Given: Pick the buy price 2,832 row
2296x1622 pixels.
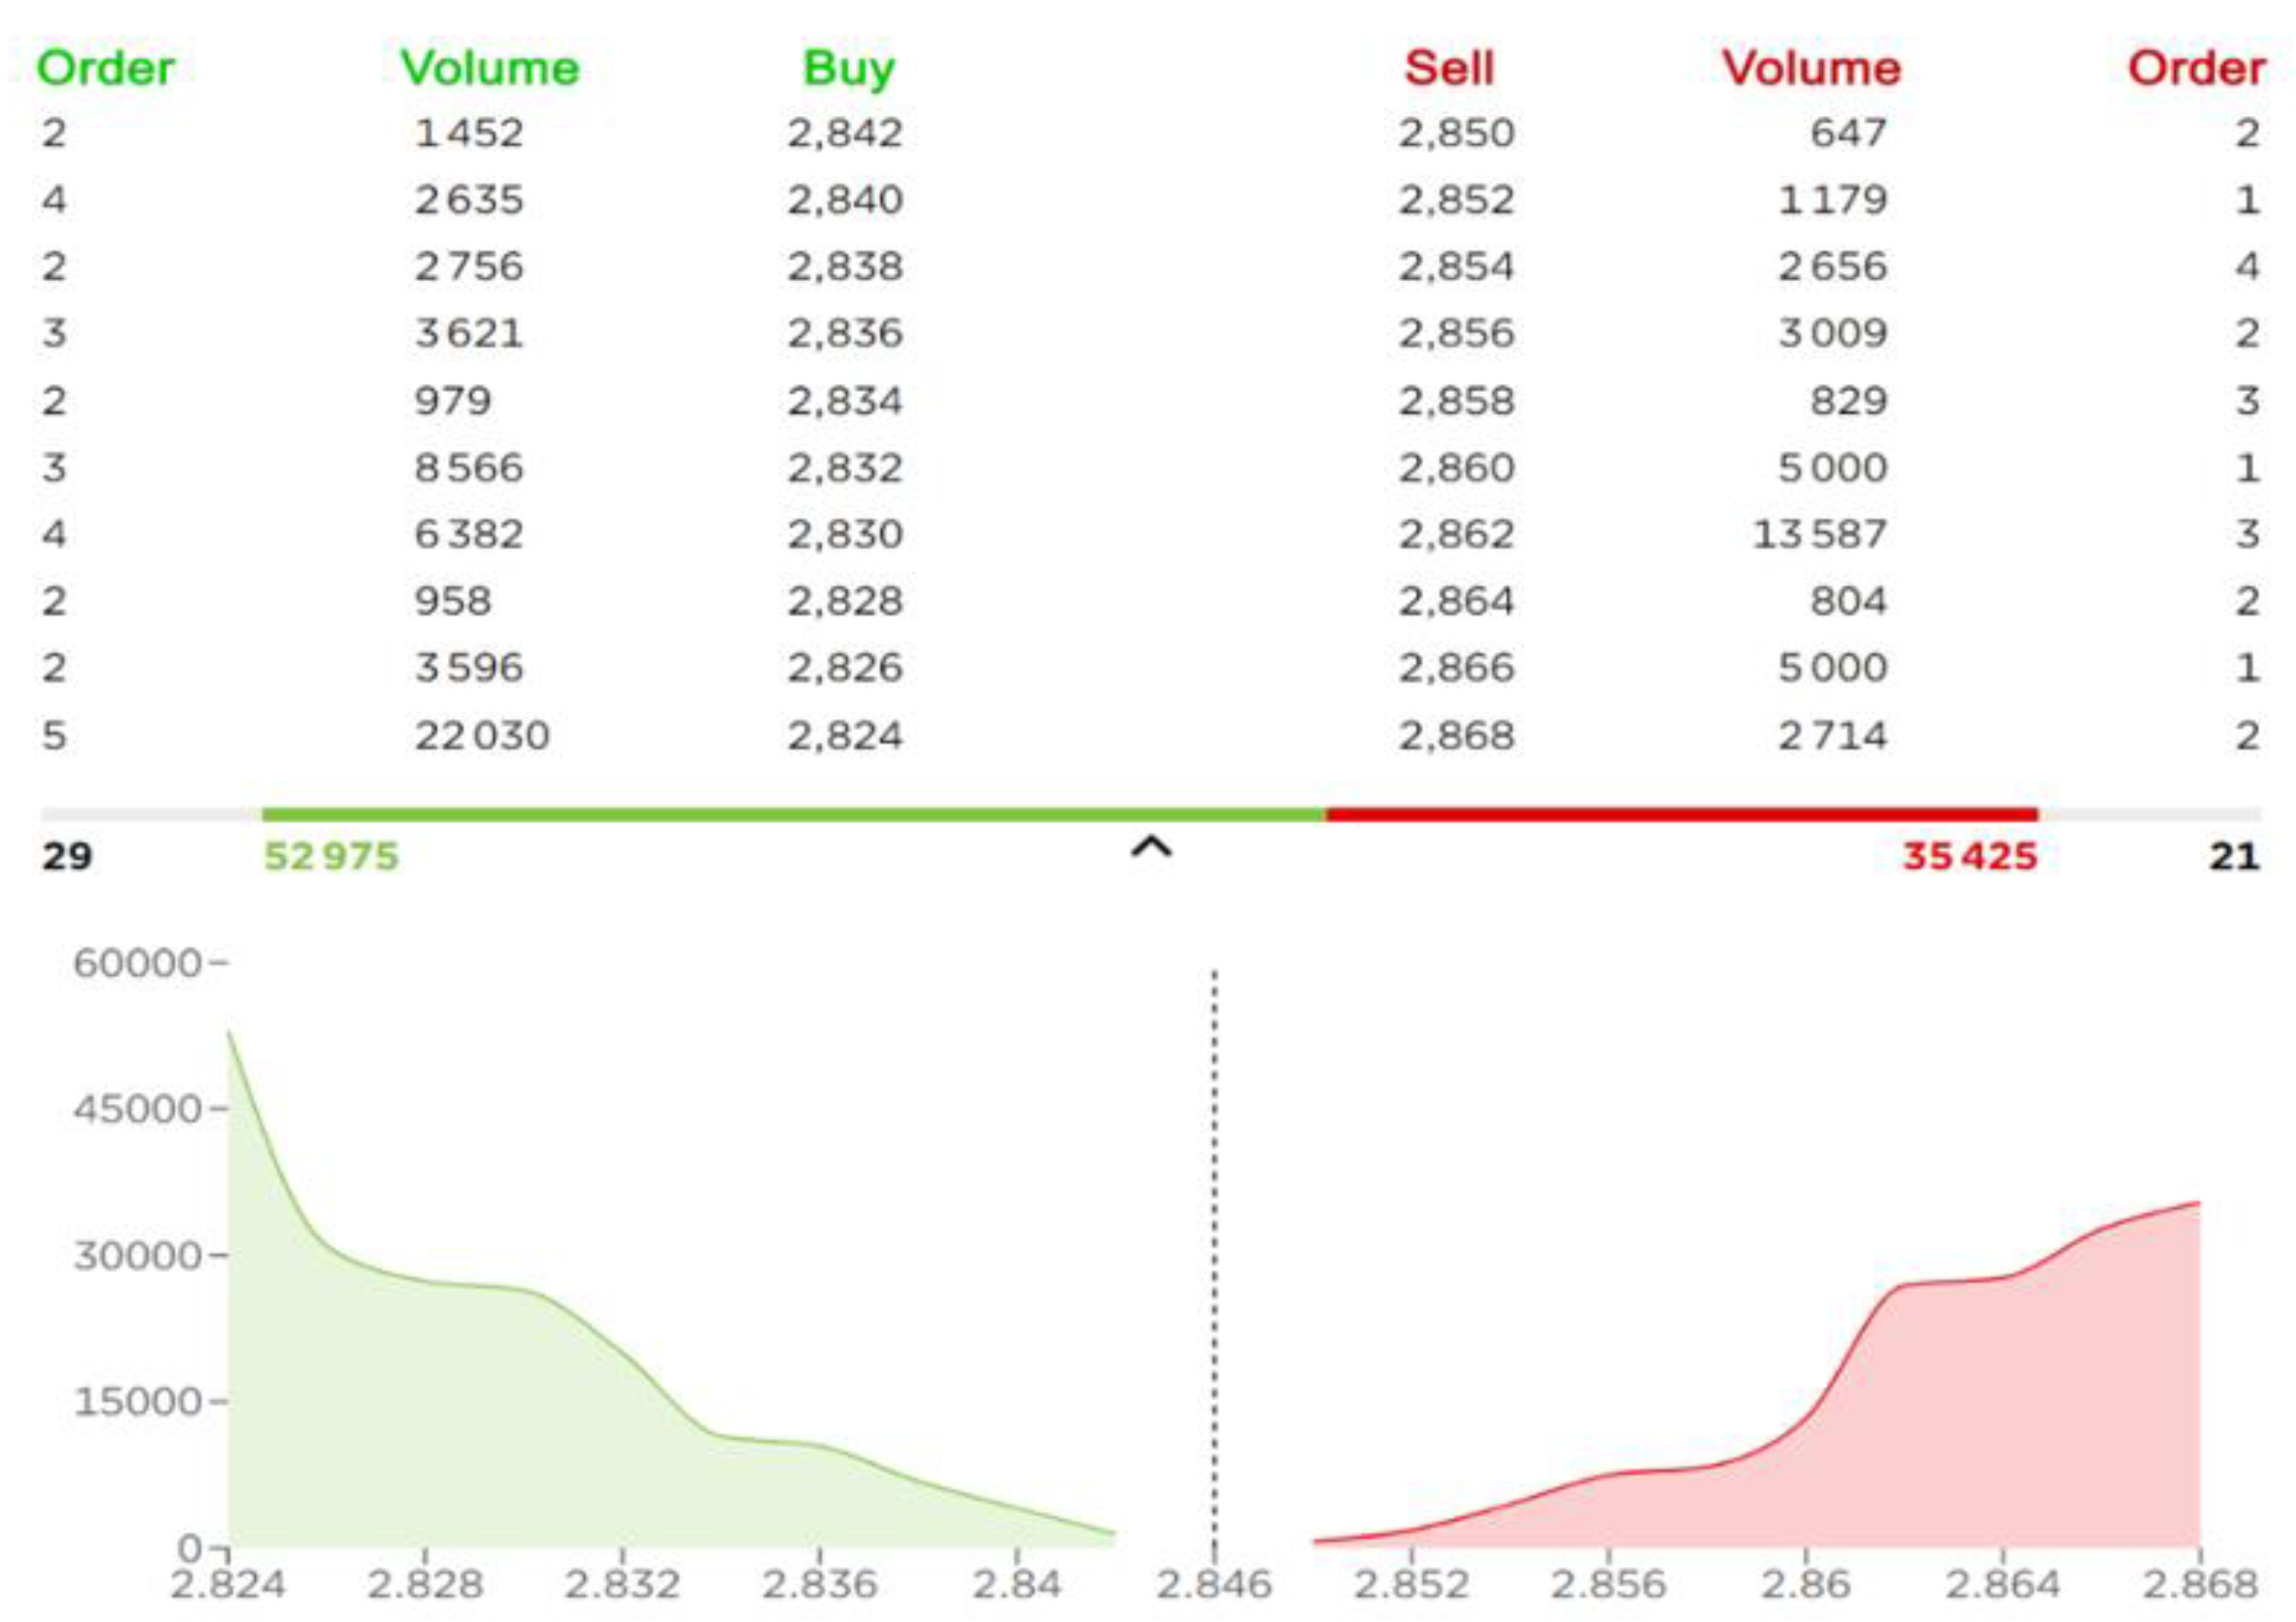Looking at the screenshot, I should (x=845, y=467).
